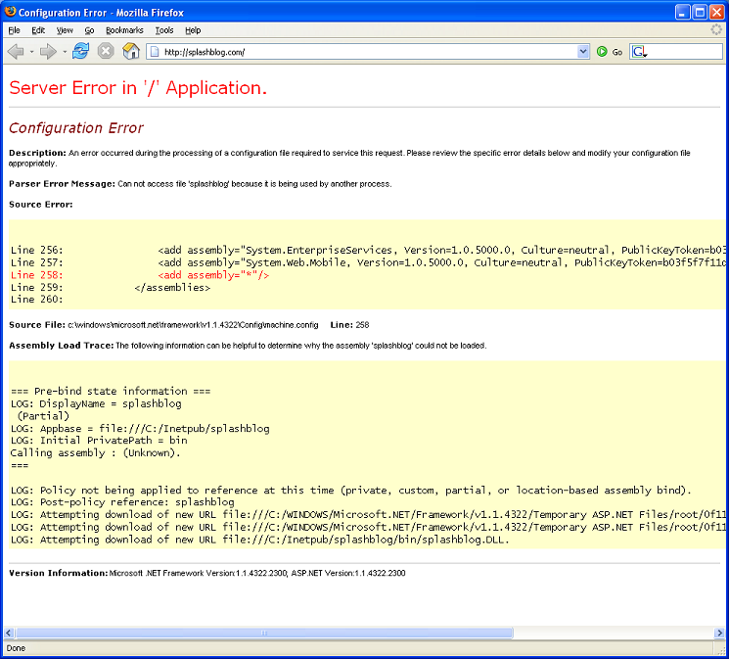The height and width of the screenshot is (659, 729).
Task: Click the 'Source File:' label
Action: coord(37,325)
